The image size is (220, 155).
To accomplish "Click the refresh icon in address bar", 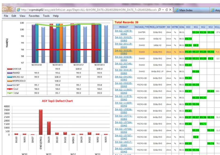I will [x=166, y=10].
